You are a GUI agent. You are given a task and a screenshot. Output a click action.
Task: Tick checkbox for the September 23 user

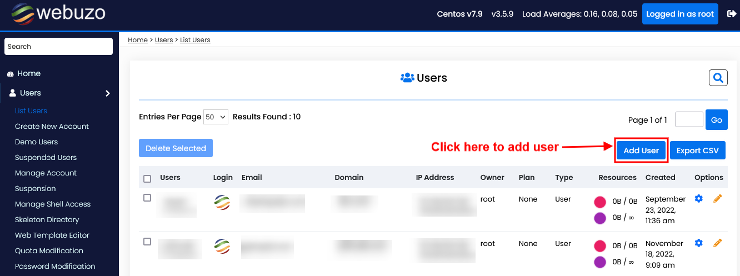pos(147,198)
